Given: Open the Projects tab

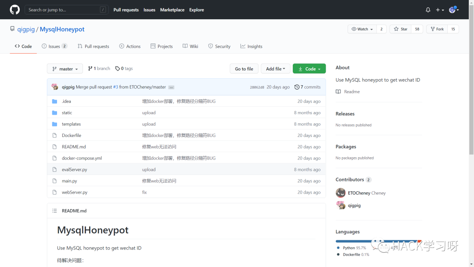Looking at the screenshot, I should (x=162, y=46).
